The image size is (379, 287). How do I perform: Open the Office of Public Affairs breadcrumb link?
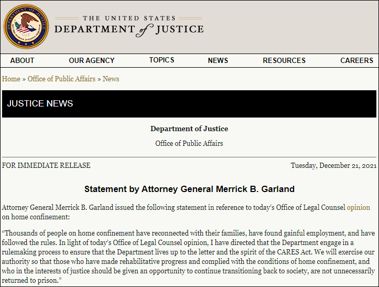(x=61, y=79)
